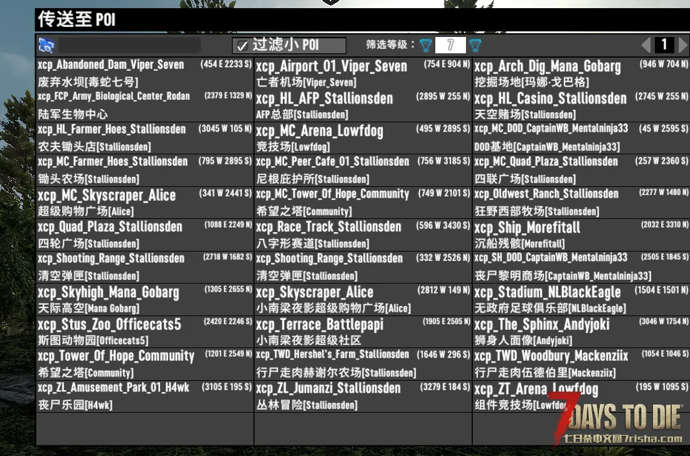Viewport: 690px width, 456px height.
Task: Select xcp_Arch_Dig_Mana_Gobarg entry
Action: [x=581, y=73]
